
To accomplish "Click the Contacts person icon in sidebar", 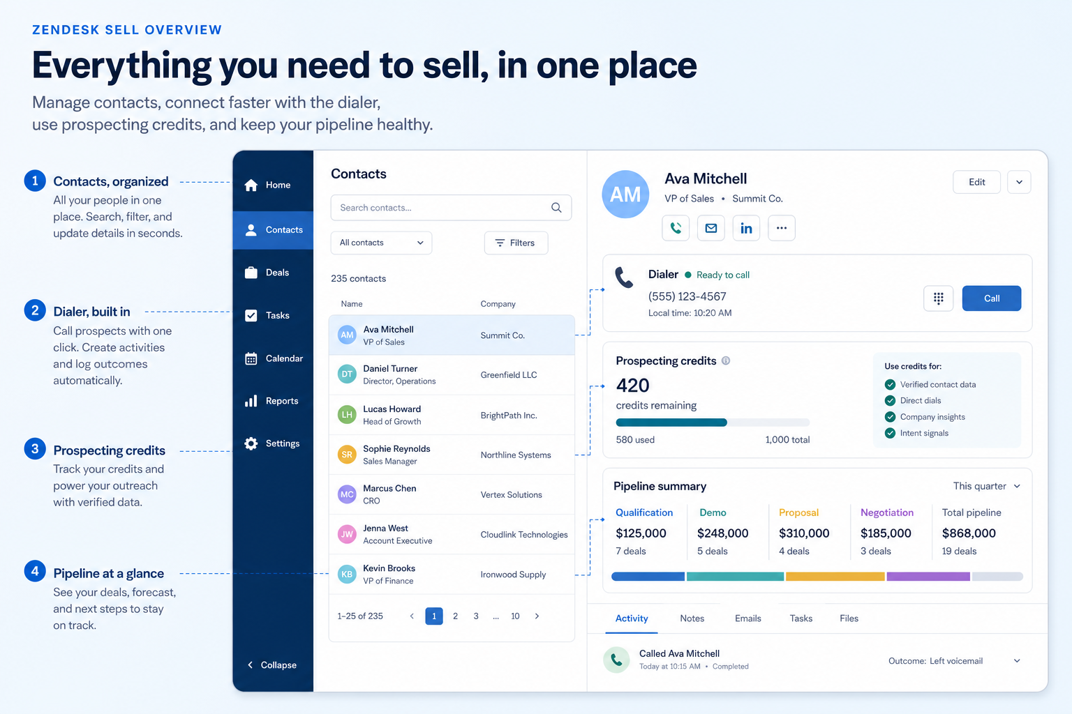I will pyautogui.click(x=251, y=229).
